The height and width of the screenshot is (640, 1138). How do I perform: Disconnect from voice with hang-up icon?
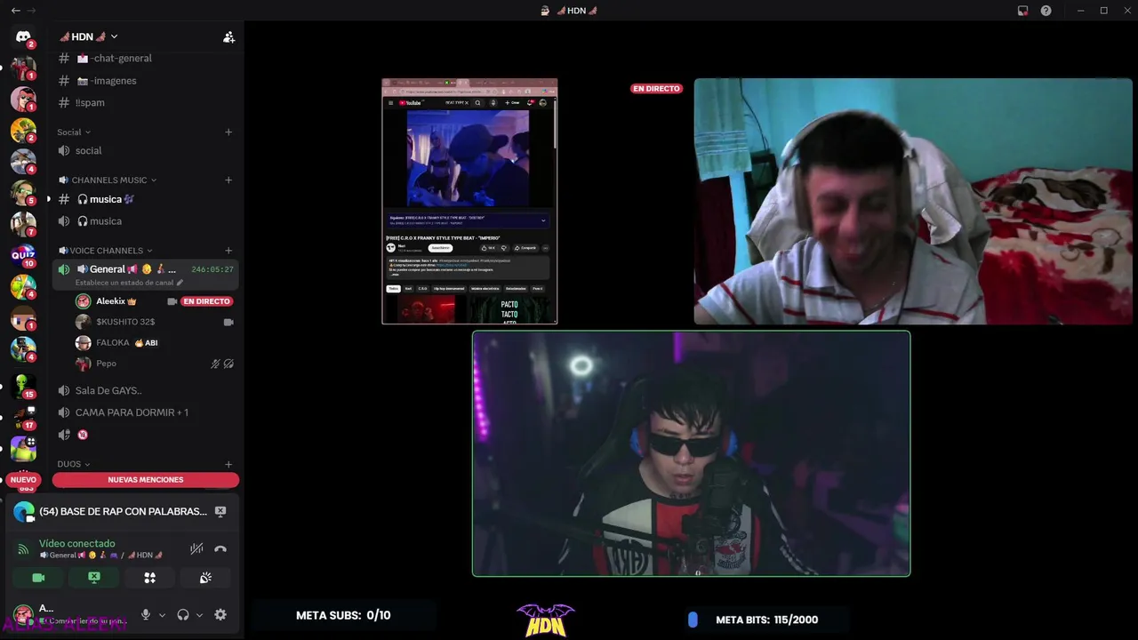pyautogui.click(x=220, y=549)
